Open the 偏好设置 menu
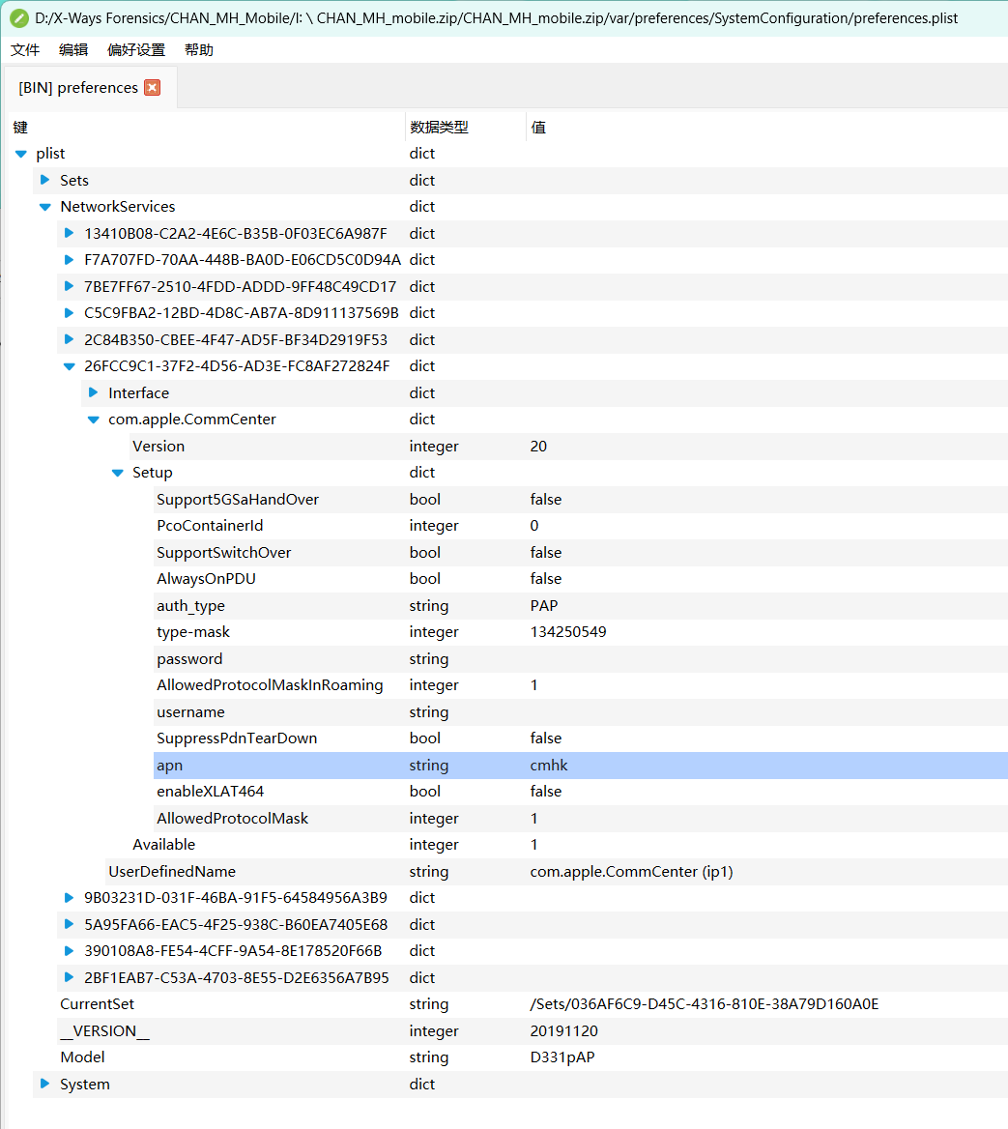Image resolution: width=1008 pixels, height=1129 pixels. click(x=136, y=50)
